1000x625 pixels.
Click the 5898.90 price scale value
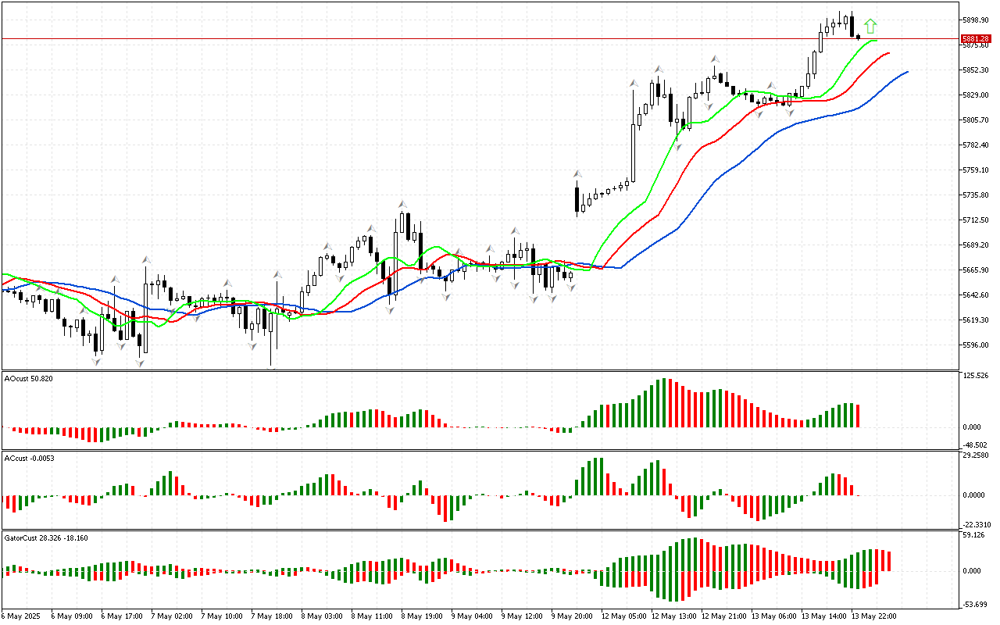coord(976,20)
